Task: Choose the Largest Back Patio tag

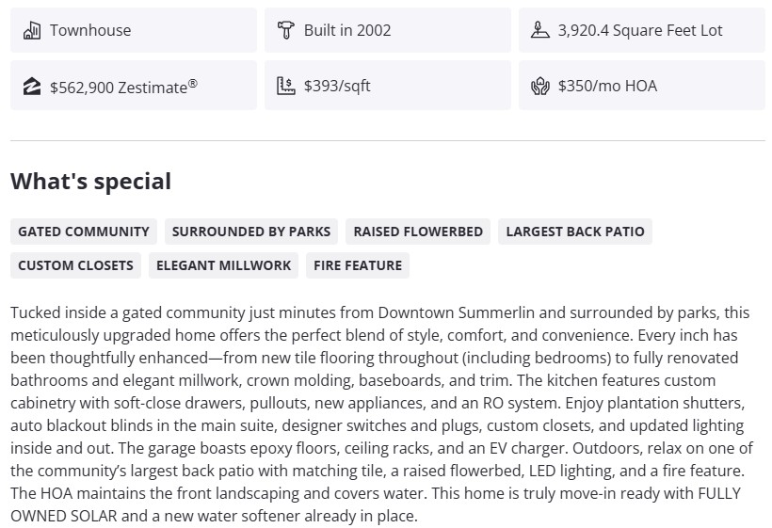Action: pos(575,232)
